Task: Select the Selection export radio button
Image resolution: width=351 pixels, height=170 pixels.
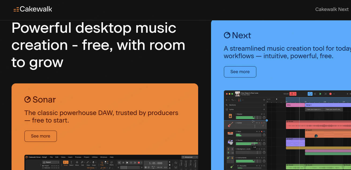Action: pos(43,168)
